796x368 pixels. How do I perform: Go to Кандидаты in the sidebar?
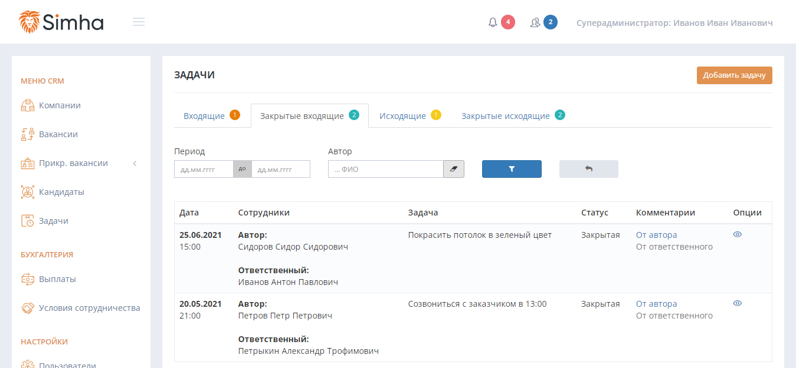pyautogui.click(x=61, y=192)
